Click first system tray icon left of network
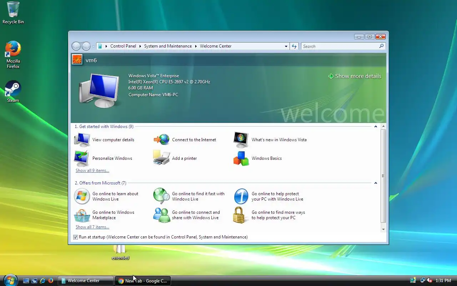 point(413,280)
